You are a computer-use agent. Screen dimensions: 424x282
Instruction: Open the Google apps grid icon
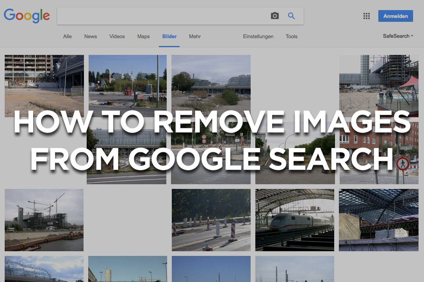click(366, 16)
